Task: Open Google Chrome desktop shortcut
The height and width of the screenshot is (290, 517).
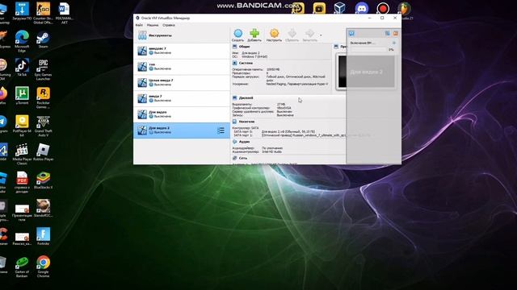Action: click(43, 267)
